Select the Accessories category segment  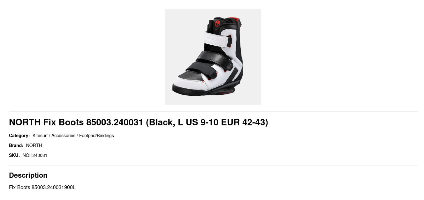click(63, 136)
